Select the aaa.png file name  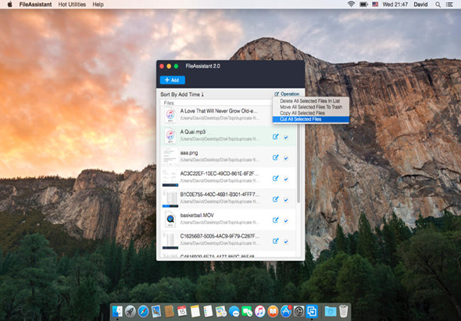[189, 153]
